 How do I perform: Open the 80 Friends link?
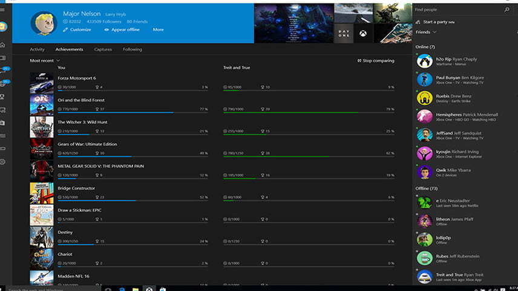(137, 22)
